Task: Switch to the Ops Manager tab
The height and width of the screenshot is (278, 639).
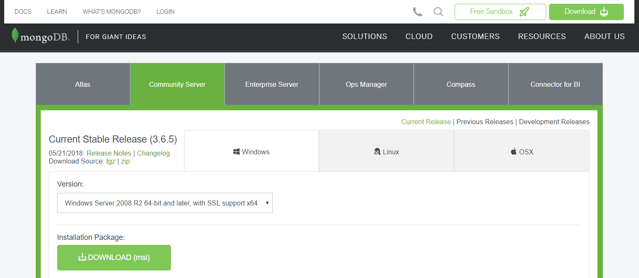Action: tap(366, 84)
